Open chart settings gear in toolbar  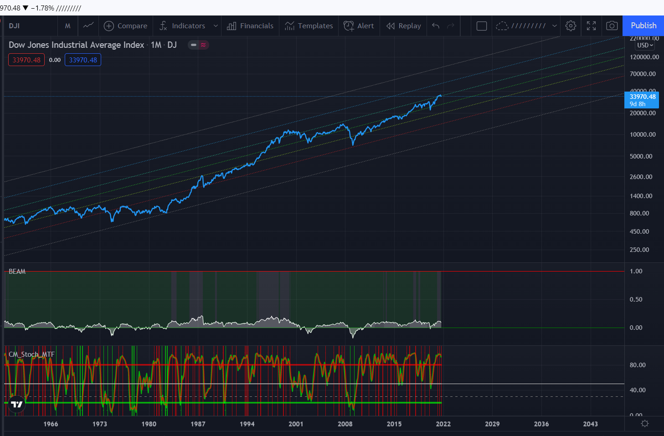click(x=571, y=26)
